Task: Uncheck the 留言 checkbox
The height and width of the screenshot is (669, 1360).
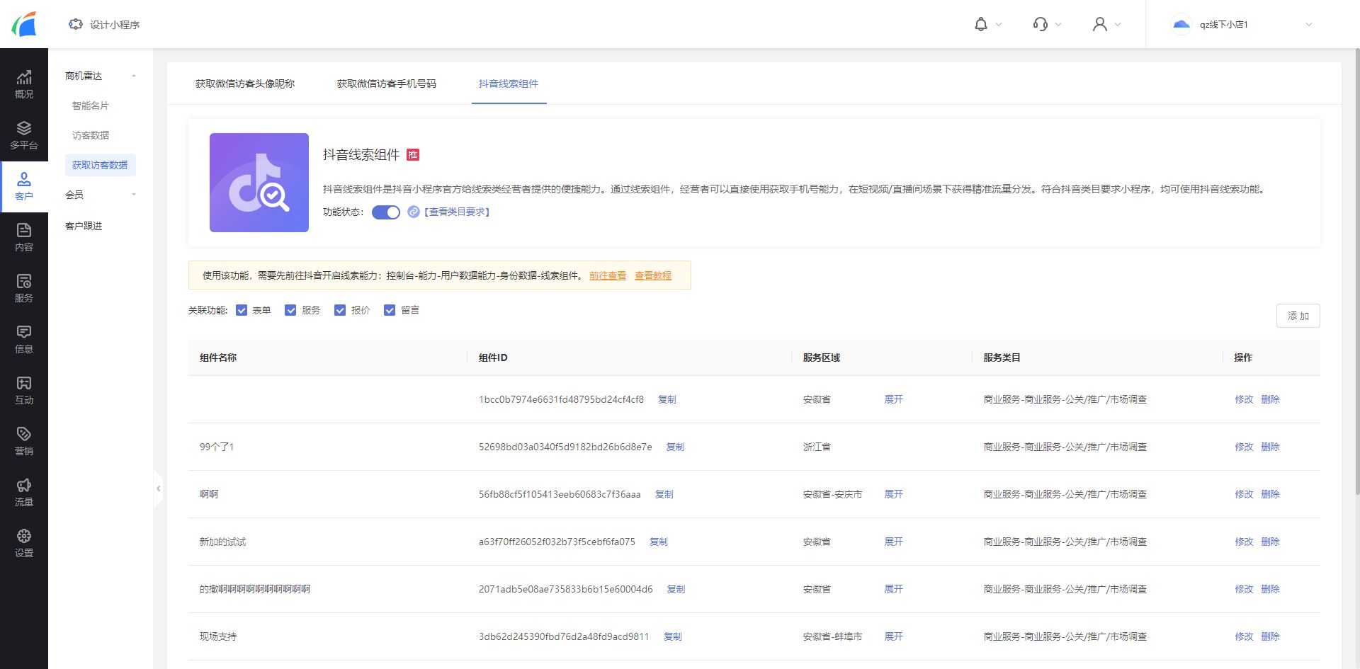Action: point(390,310)
